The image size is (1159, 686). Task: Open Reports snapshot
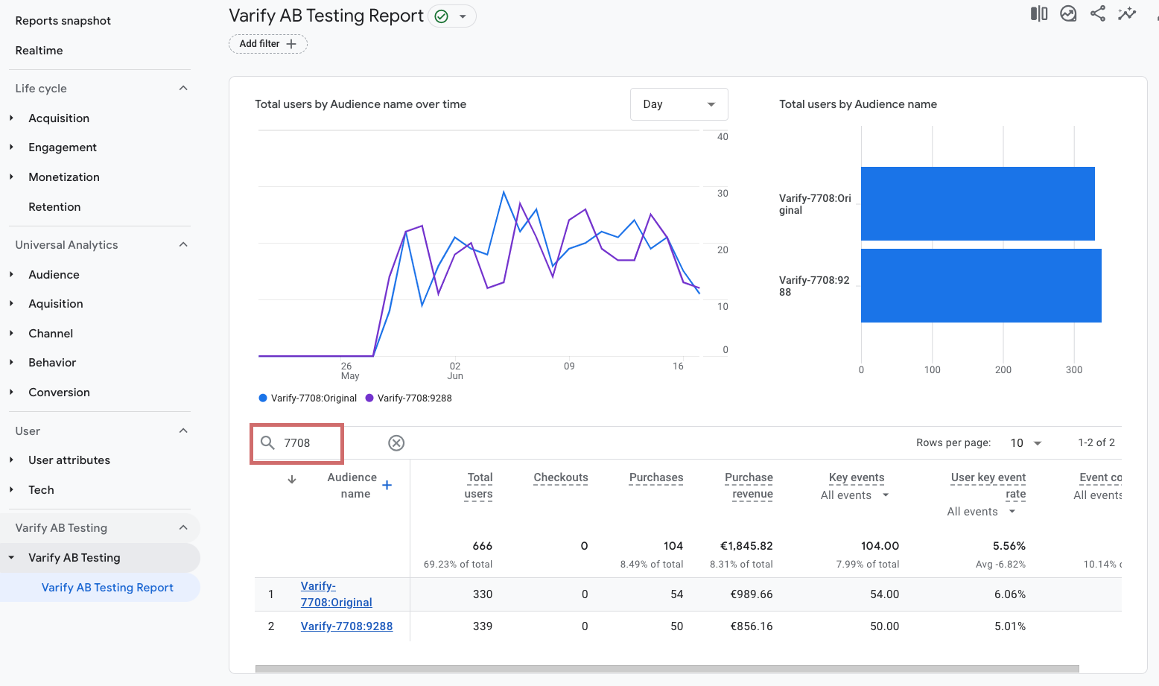coord(63,21)
